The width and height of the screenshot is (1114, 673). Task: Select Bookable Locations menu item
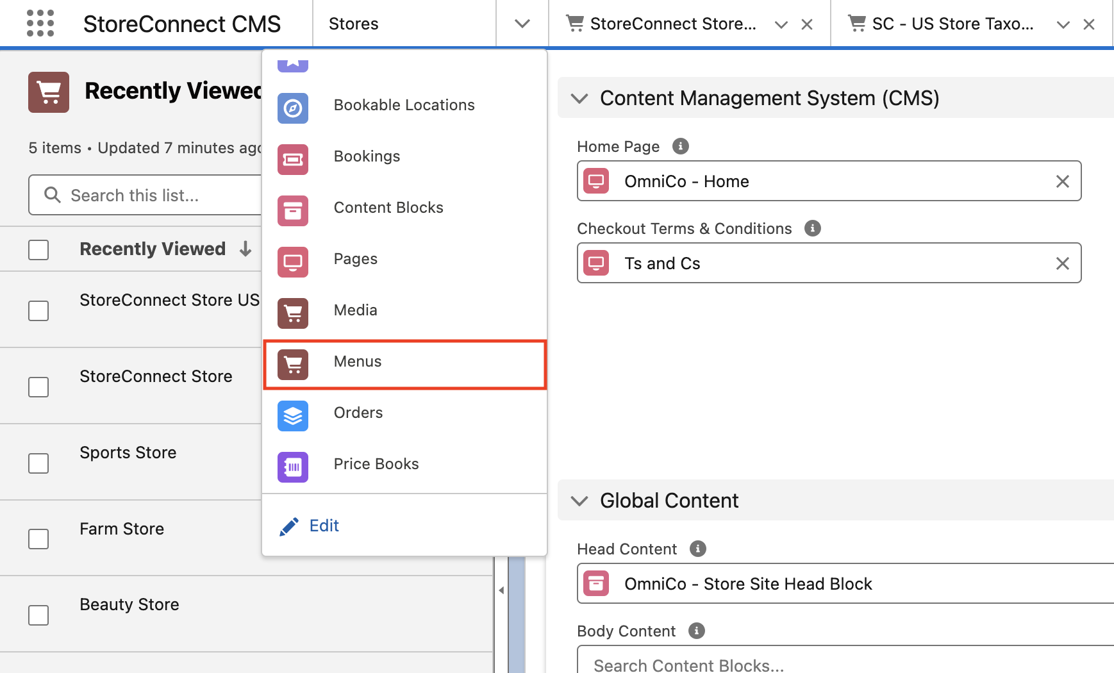tap(405, 108)
